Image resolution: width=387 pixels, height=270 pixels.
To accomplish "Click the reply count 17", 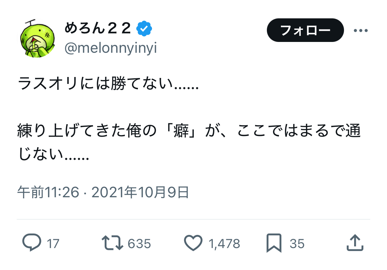I will (x=53, y=244).
